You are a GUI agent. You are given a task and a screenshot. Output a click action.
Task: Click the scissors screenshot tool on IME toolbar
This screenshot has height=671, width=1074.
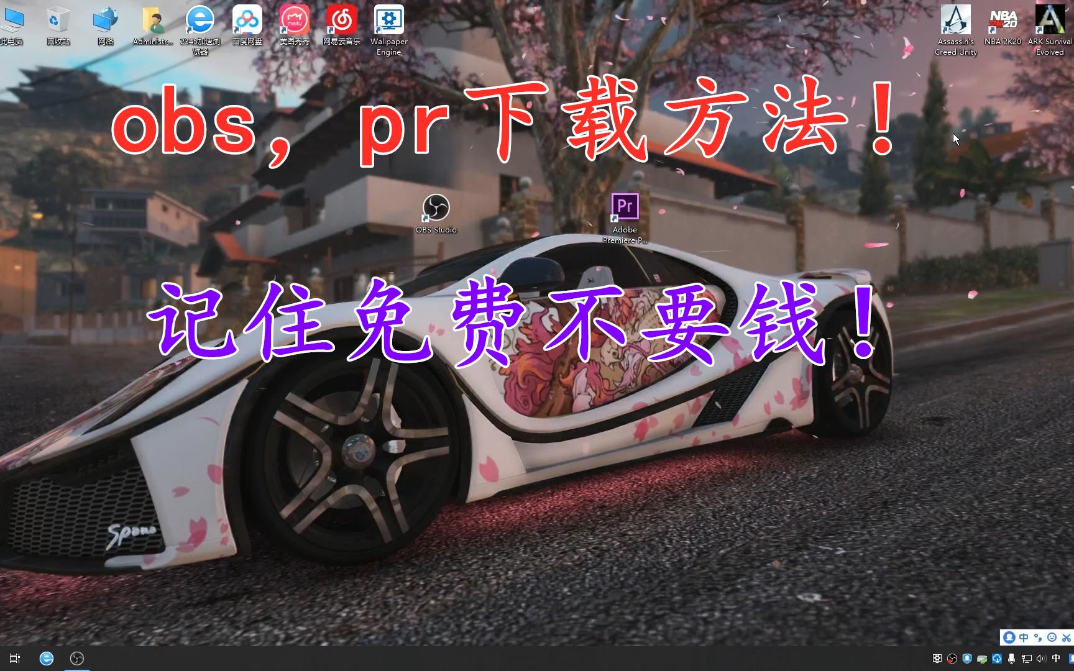[x=1067, y=637]
